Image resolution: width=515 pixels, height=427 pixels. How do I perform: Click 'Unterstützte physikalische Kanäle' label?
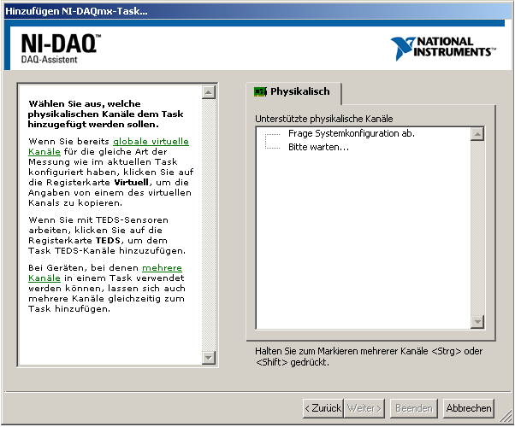pyautogui.click(x=324, y=119)
